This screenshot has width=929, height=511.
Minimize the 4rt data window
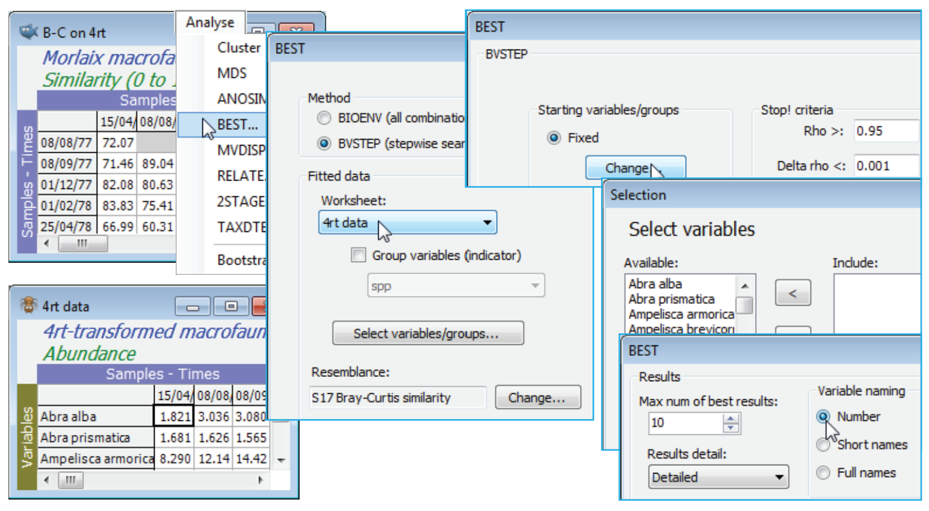[x=193, y=307]
